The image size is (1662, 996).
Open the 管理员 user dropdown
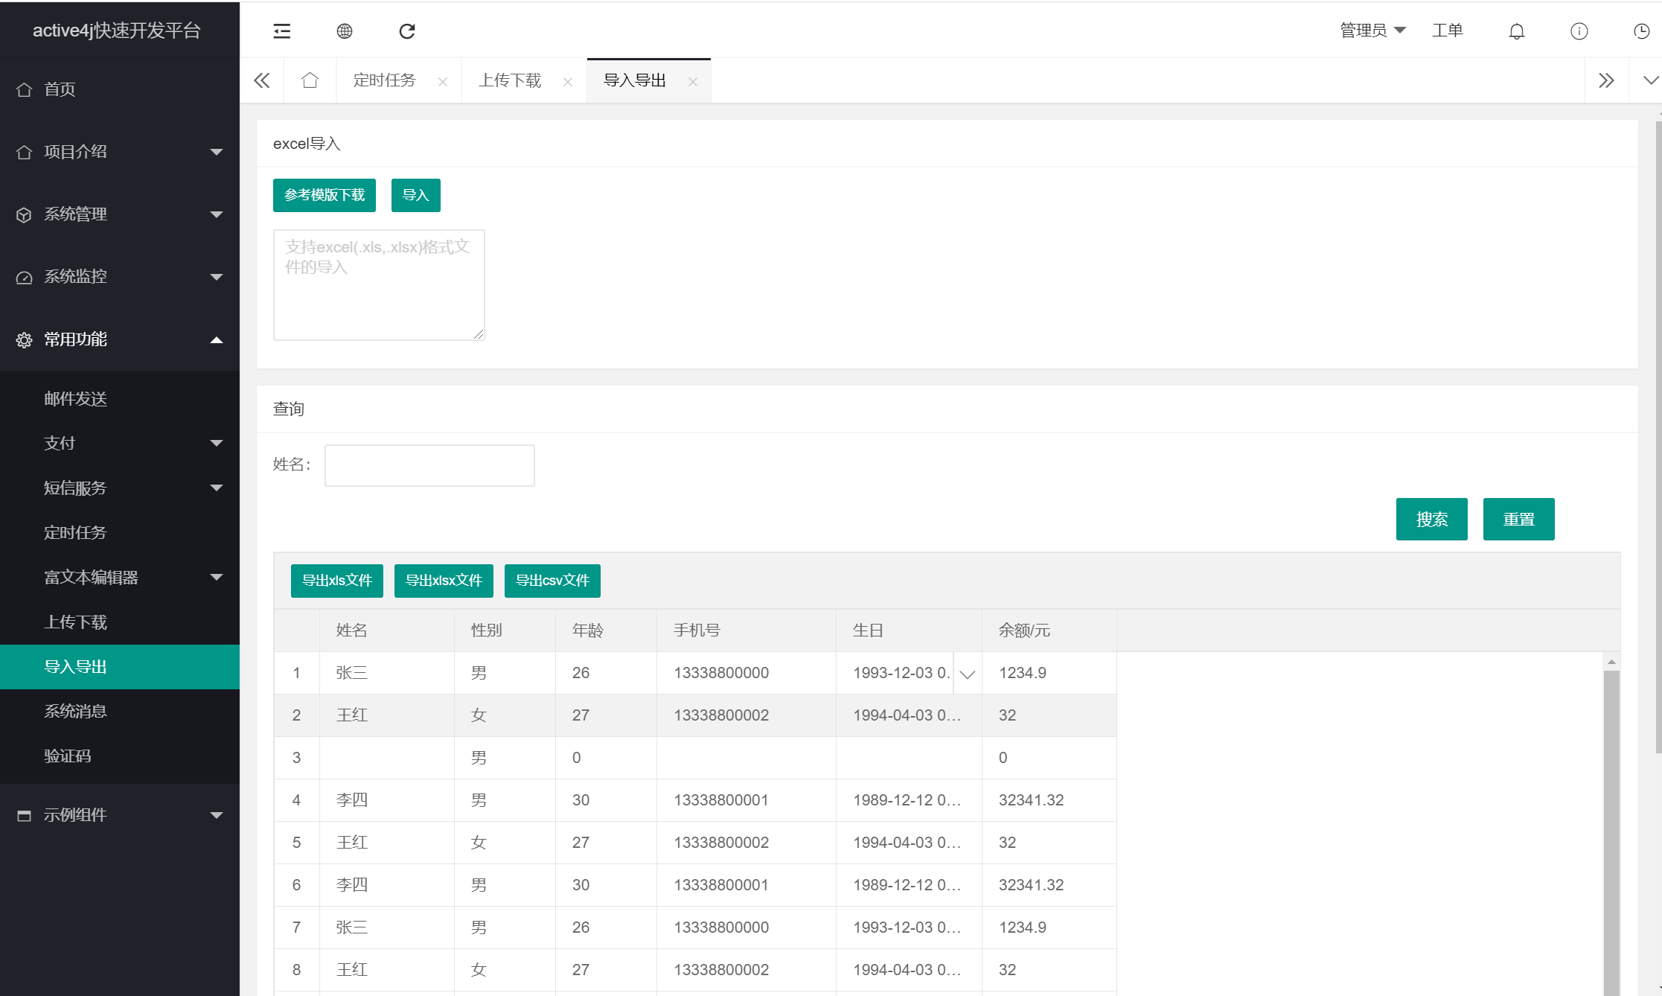click(x=1373, y=30)
